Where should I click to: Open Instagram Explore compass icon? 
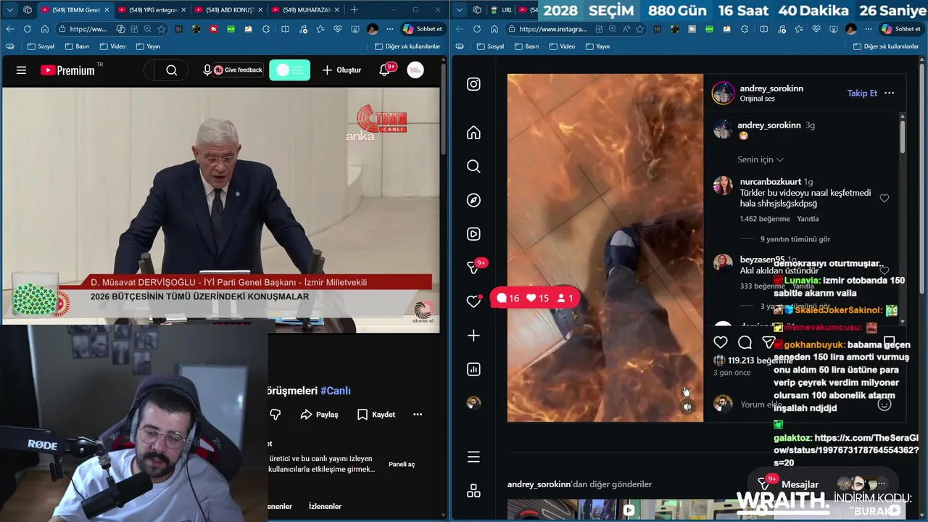coord(473,200)
